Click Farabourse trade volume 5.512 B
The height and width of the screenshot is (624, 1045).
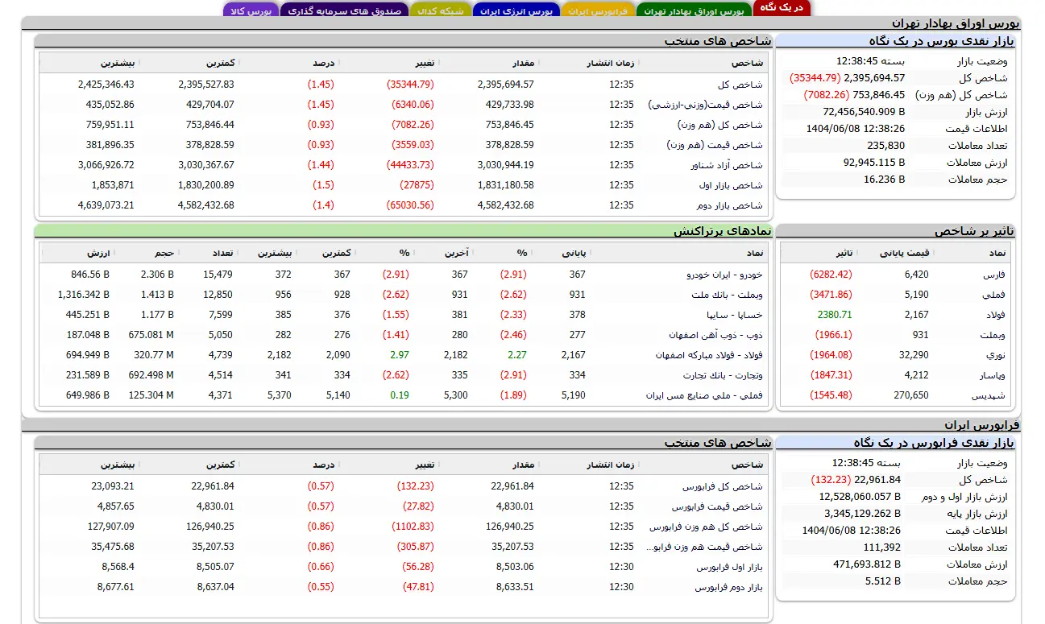click(x=883, y=581)
